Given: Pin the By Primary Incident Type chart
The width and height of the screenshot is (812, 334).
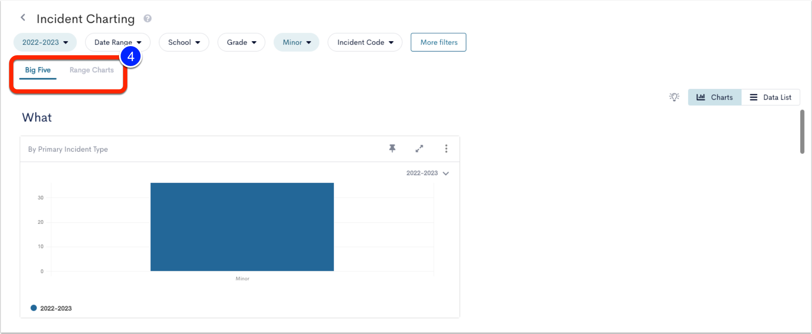Looking at the screenshot, I should (392, 149).
